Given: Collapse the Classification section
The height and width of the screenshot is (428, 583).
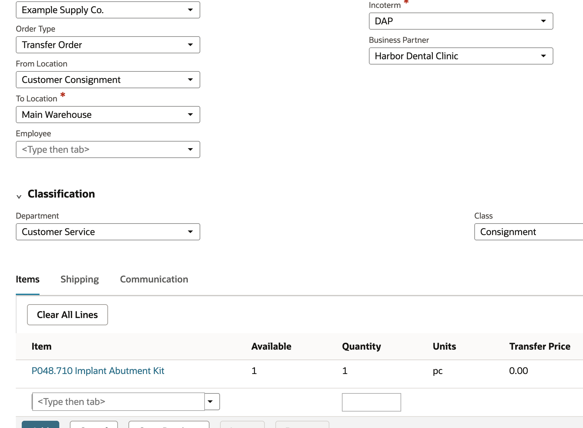Looking at the screenshot, I should 19,197.
